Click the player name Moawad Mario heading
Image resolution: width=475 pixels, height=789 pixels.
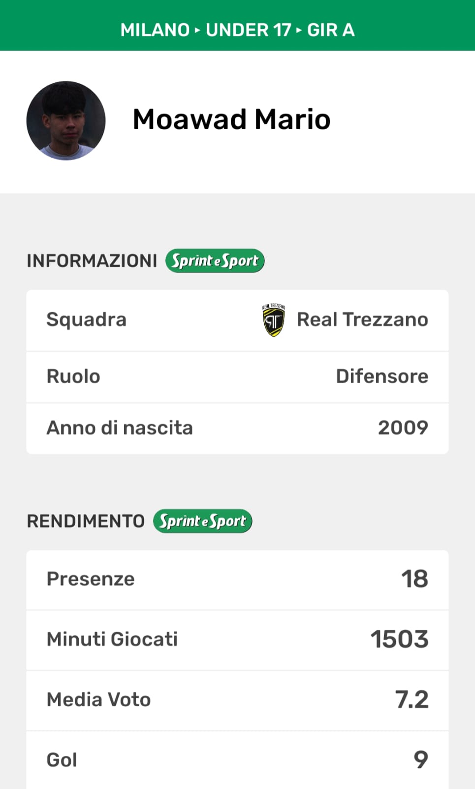[x=231, y=119]
